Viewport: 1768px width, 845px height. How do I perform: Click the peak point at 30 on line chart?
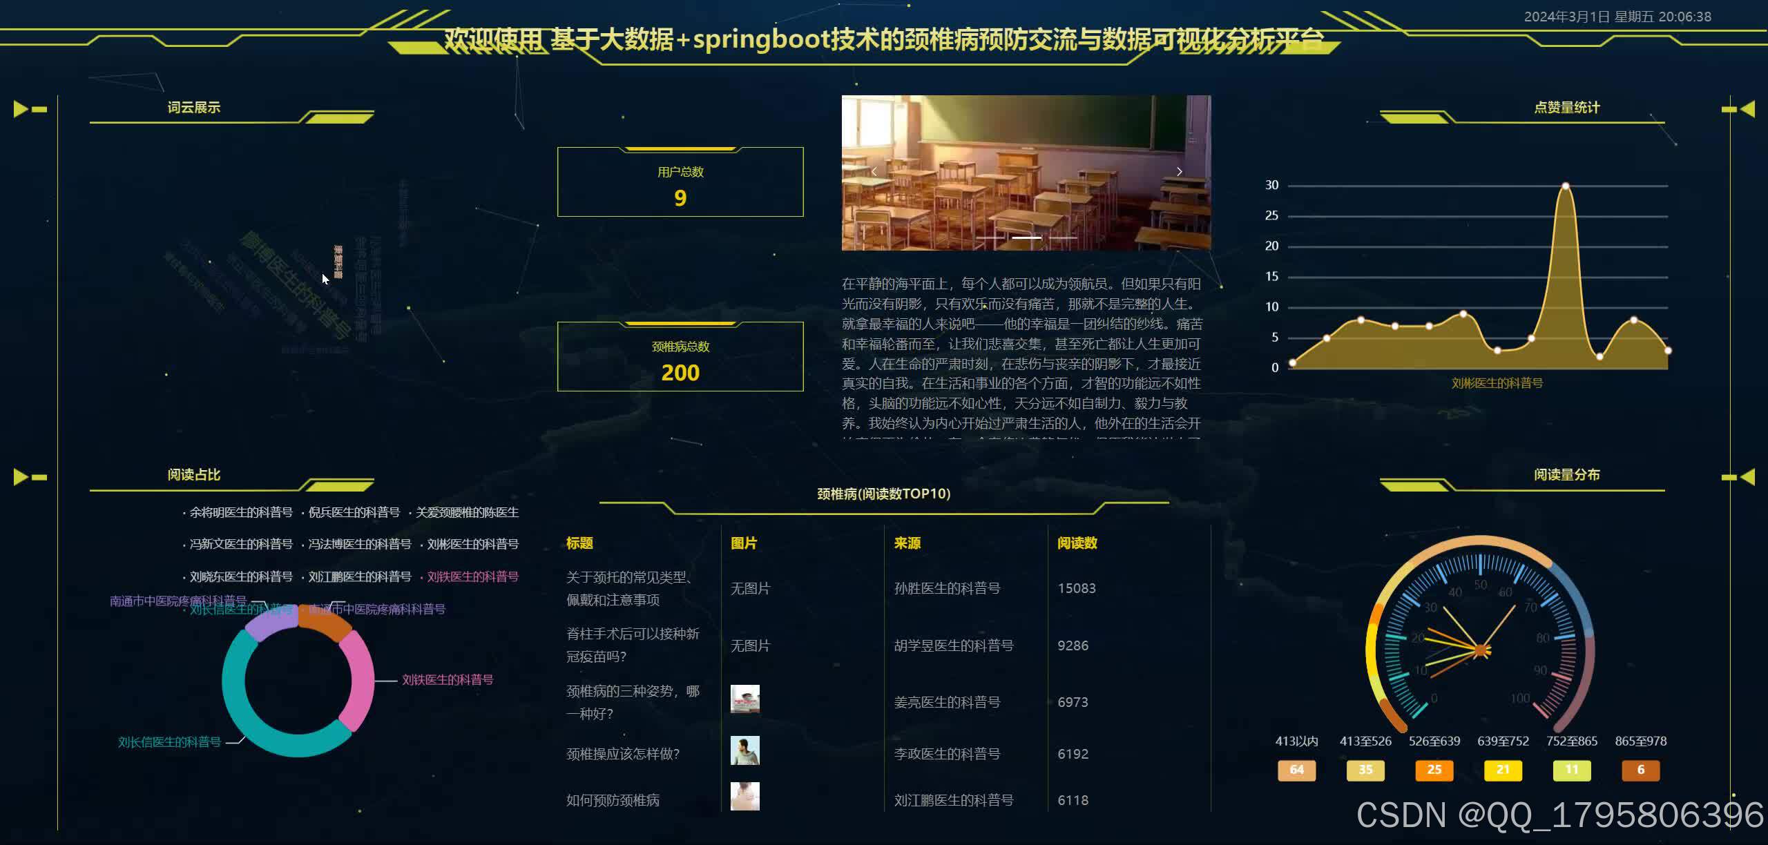[1565, 186]
